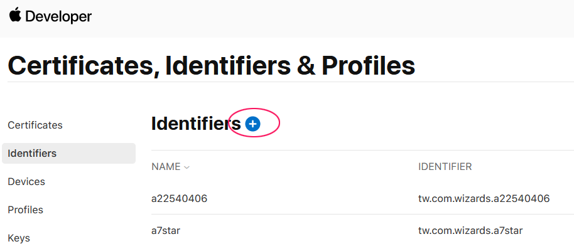Screen dimensions: 574x244
Task: Click the sort chevron next to NAME
Action: (x=187, y=167)
